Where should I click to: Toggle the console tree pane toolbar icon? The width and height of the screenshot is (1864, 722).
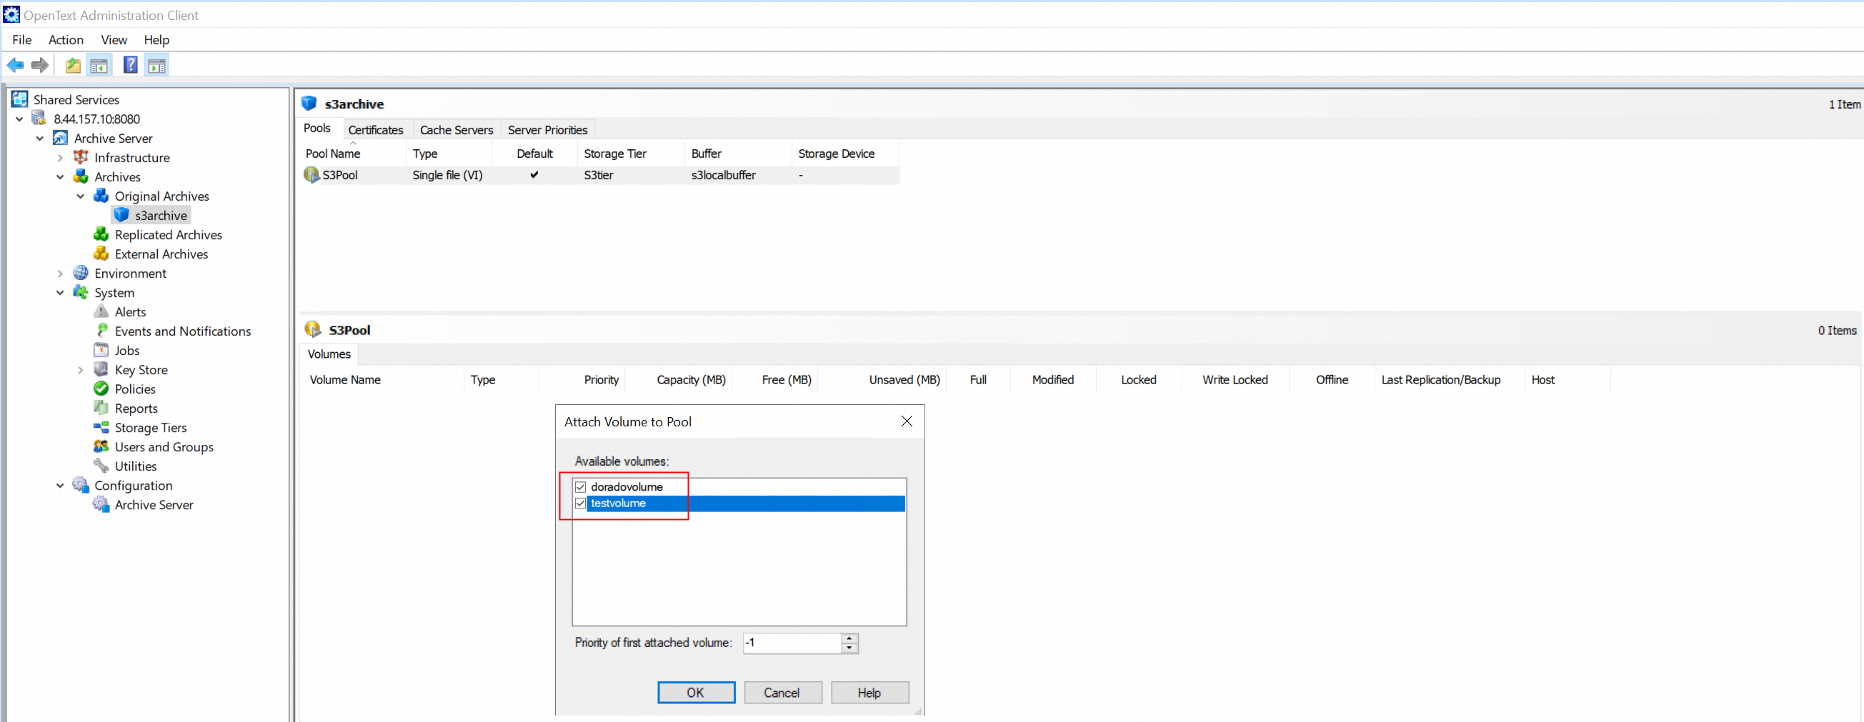(x=99, y=66)
